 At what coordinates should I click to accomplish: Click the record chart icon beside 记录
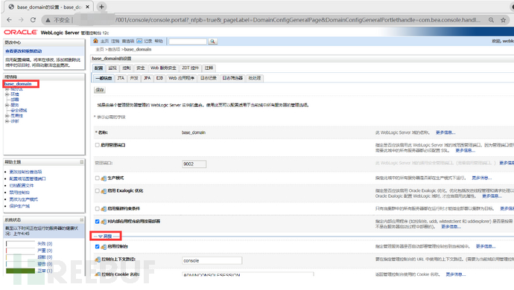pos(139,41)
